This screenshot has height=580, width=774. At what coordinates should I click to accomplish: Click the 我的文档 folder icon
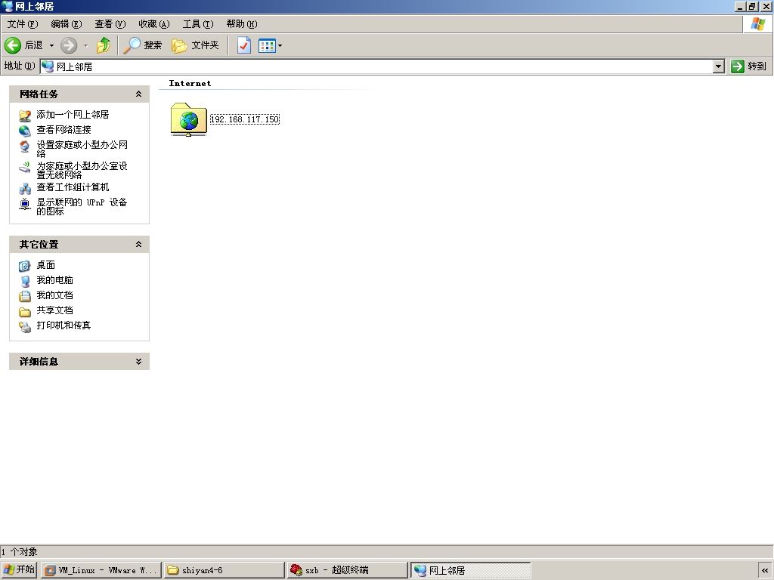click(x=25, y=296)
